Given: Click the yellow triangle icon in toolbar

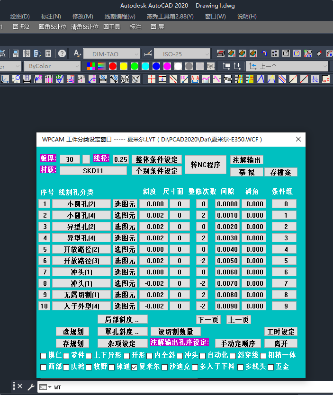Looking at the screenshot, I should coord(271,79).
